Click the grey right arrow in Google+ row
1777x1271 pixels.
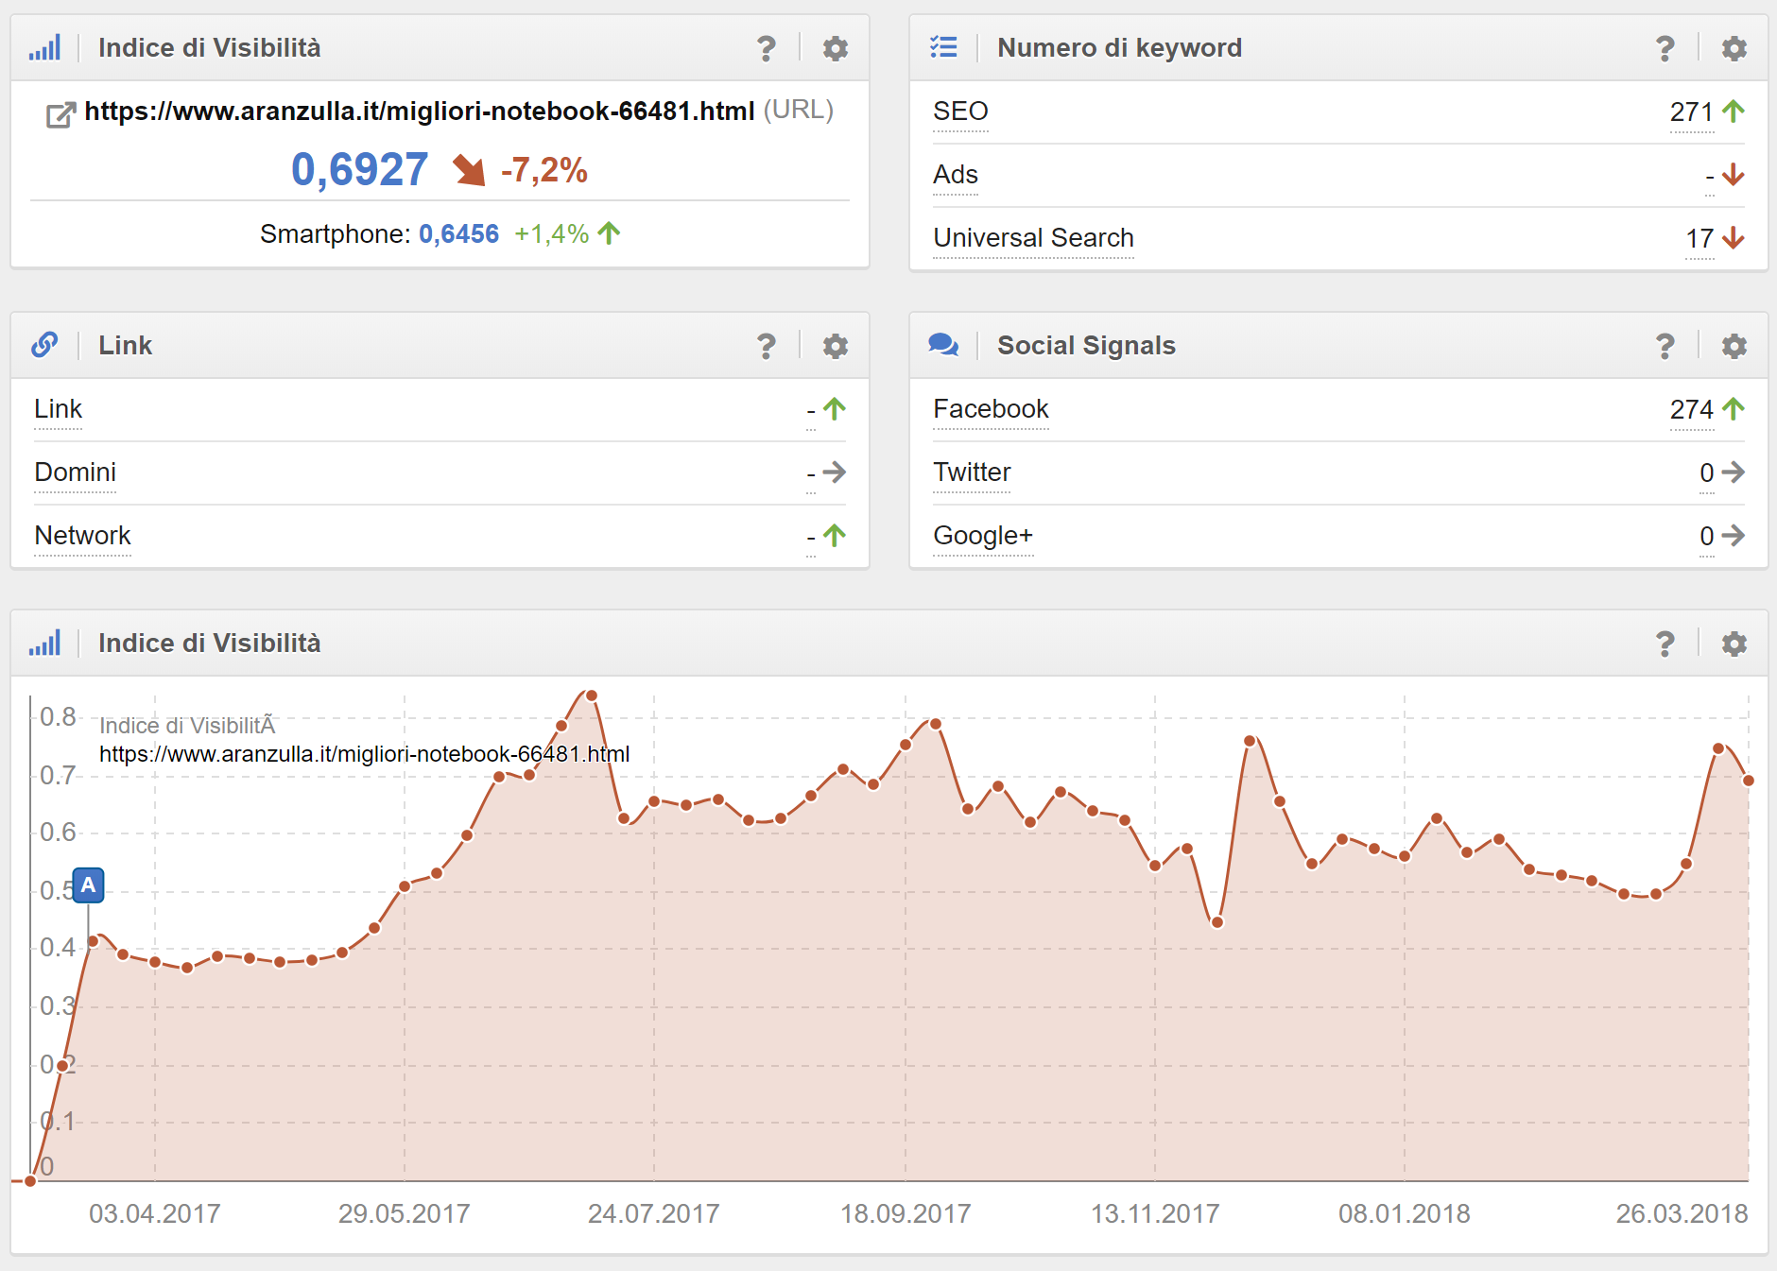click(x=1733, y=536)
